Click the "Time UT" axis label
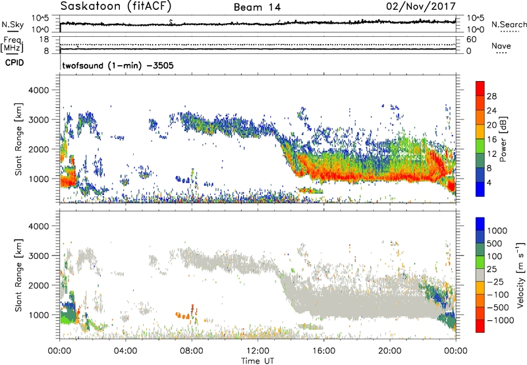Screen dimensions: 527x365 258,361
